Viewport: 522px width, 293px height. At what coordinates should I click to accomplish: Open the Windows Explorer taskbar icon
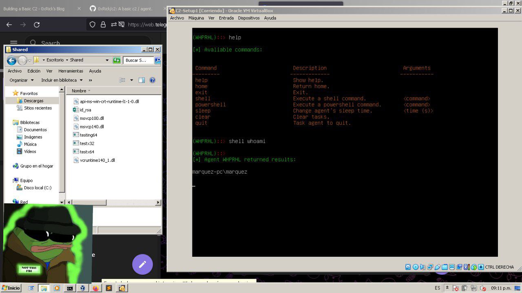pos(44,288)
